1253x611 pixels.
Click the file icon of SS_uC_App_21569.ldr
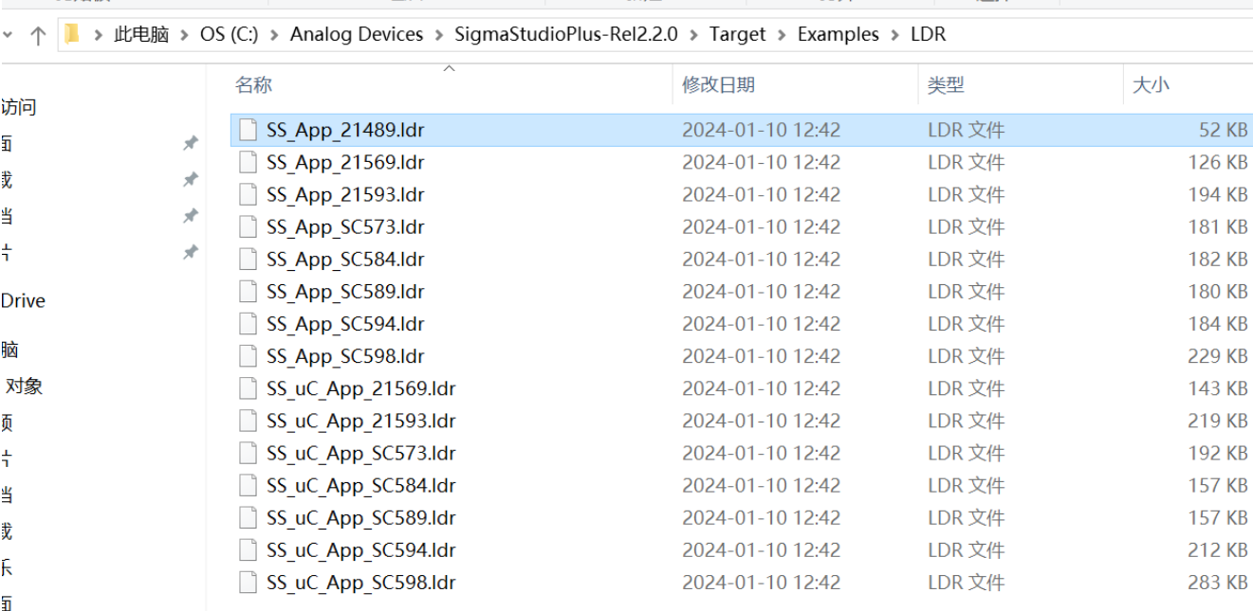pyautogui.click(x=249, y=387)
